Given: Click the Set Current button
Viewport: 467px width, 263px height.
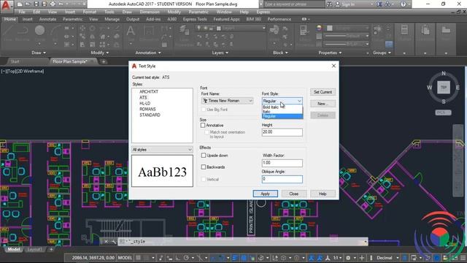Looking at the screenshot, I should tap(323, 92).
